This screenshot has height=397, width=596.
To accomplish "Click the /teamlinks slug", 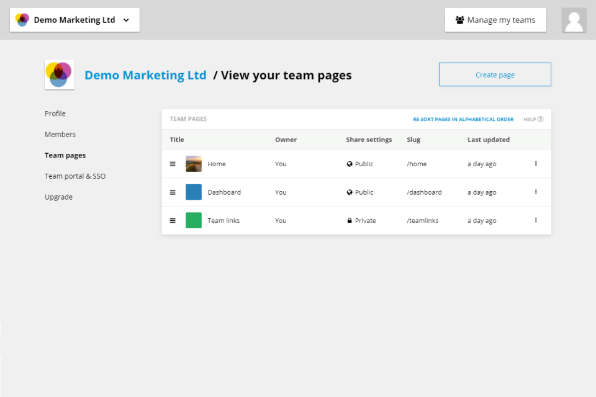I will 423,220.
